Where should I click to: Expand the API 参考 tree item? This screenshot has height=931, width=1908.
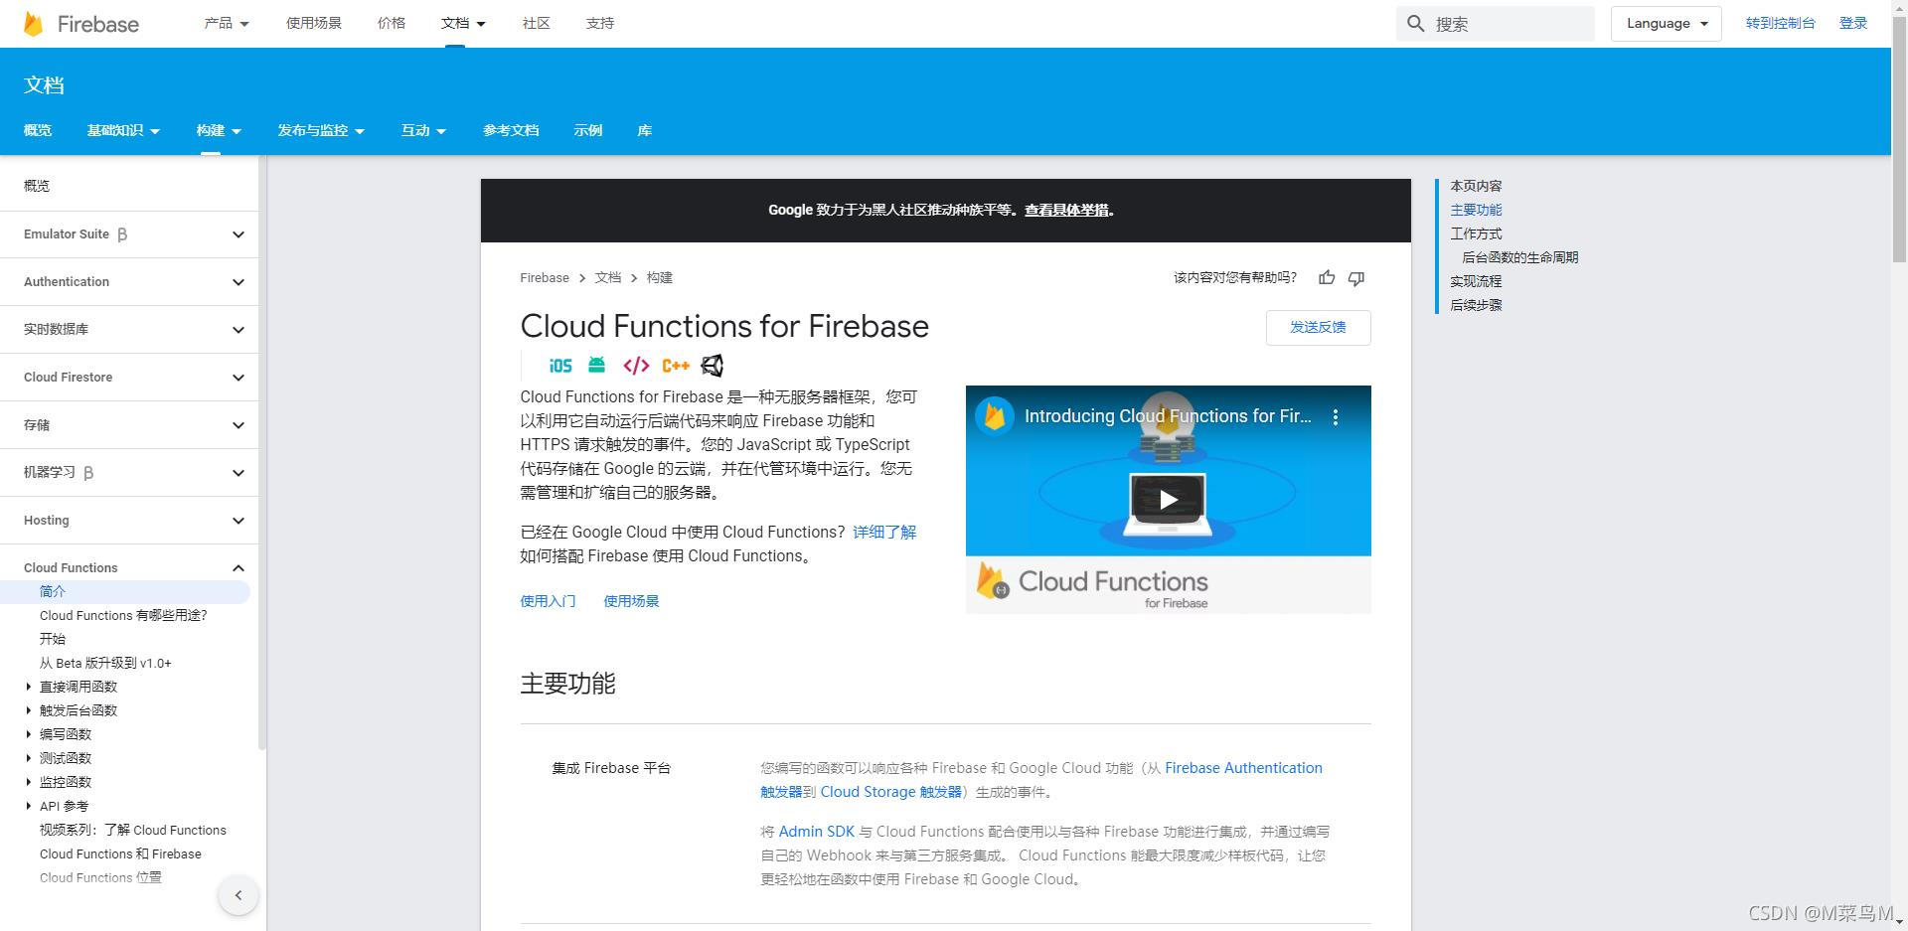coord(28,806)
